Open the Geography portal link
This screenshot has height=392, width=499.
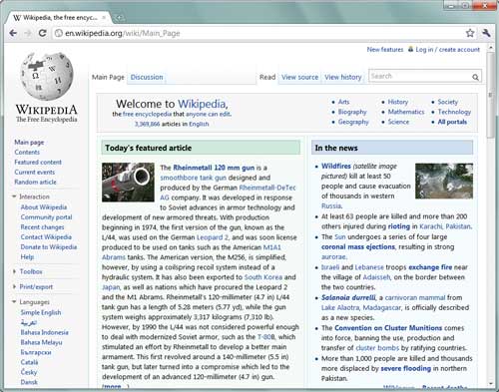[x=353, y=122]
